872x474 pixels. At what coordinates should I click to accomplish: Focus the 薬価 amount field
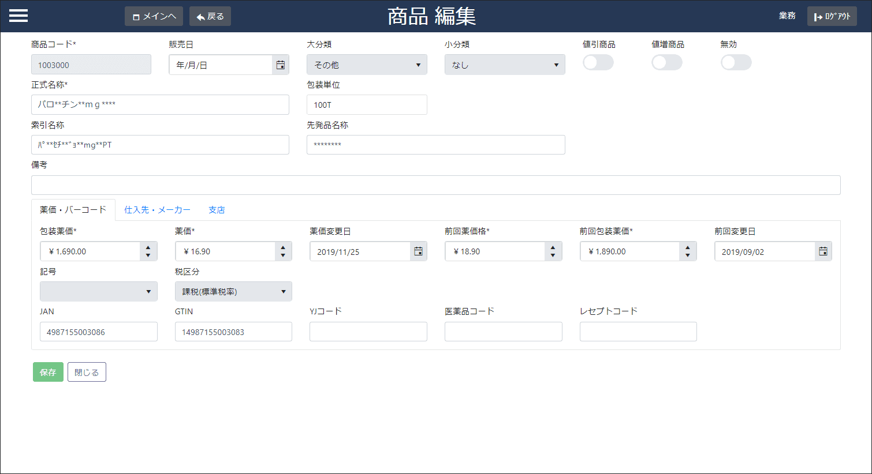click(x=225, y=251)
